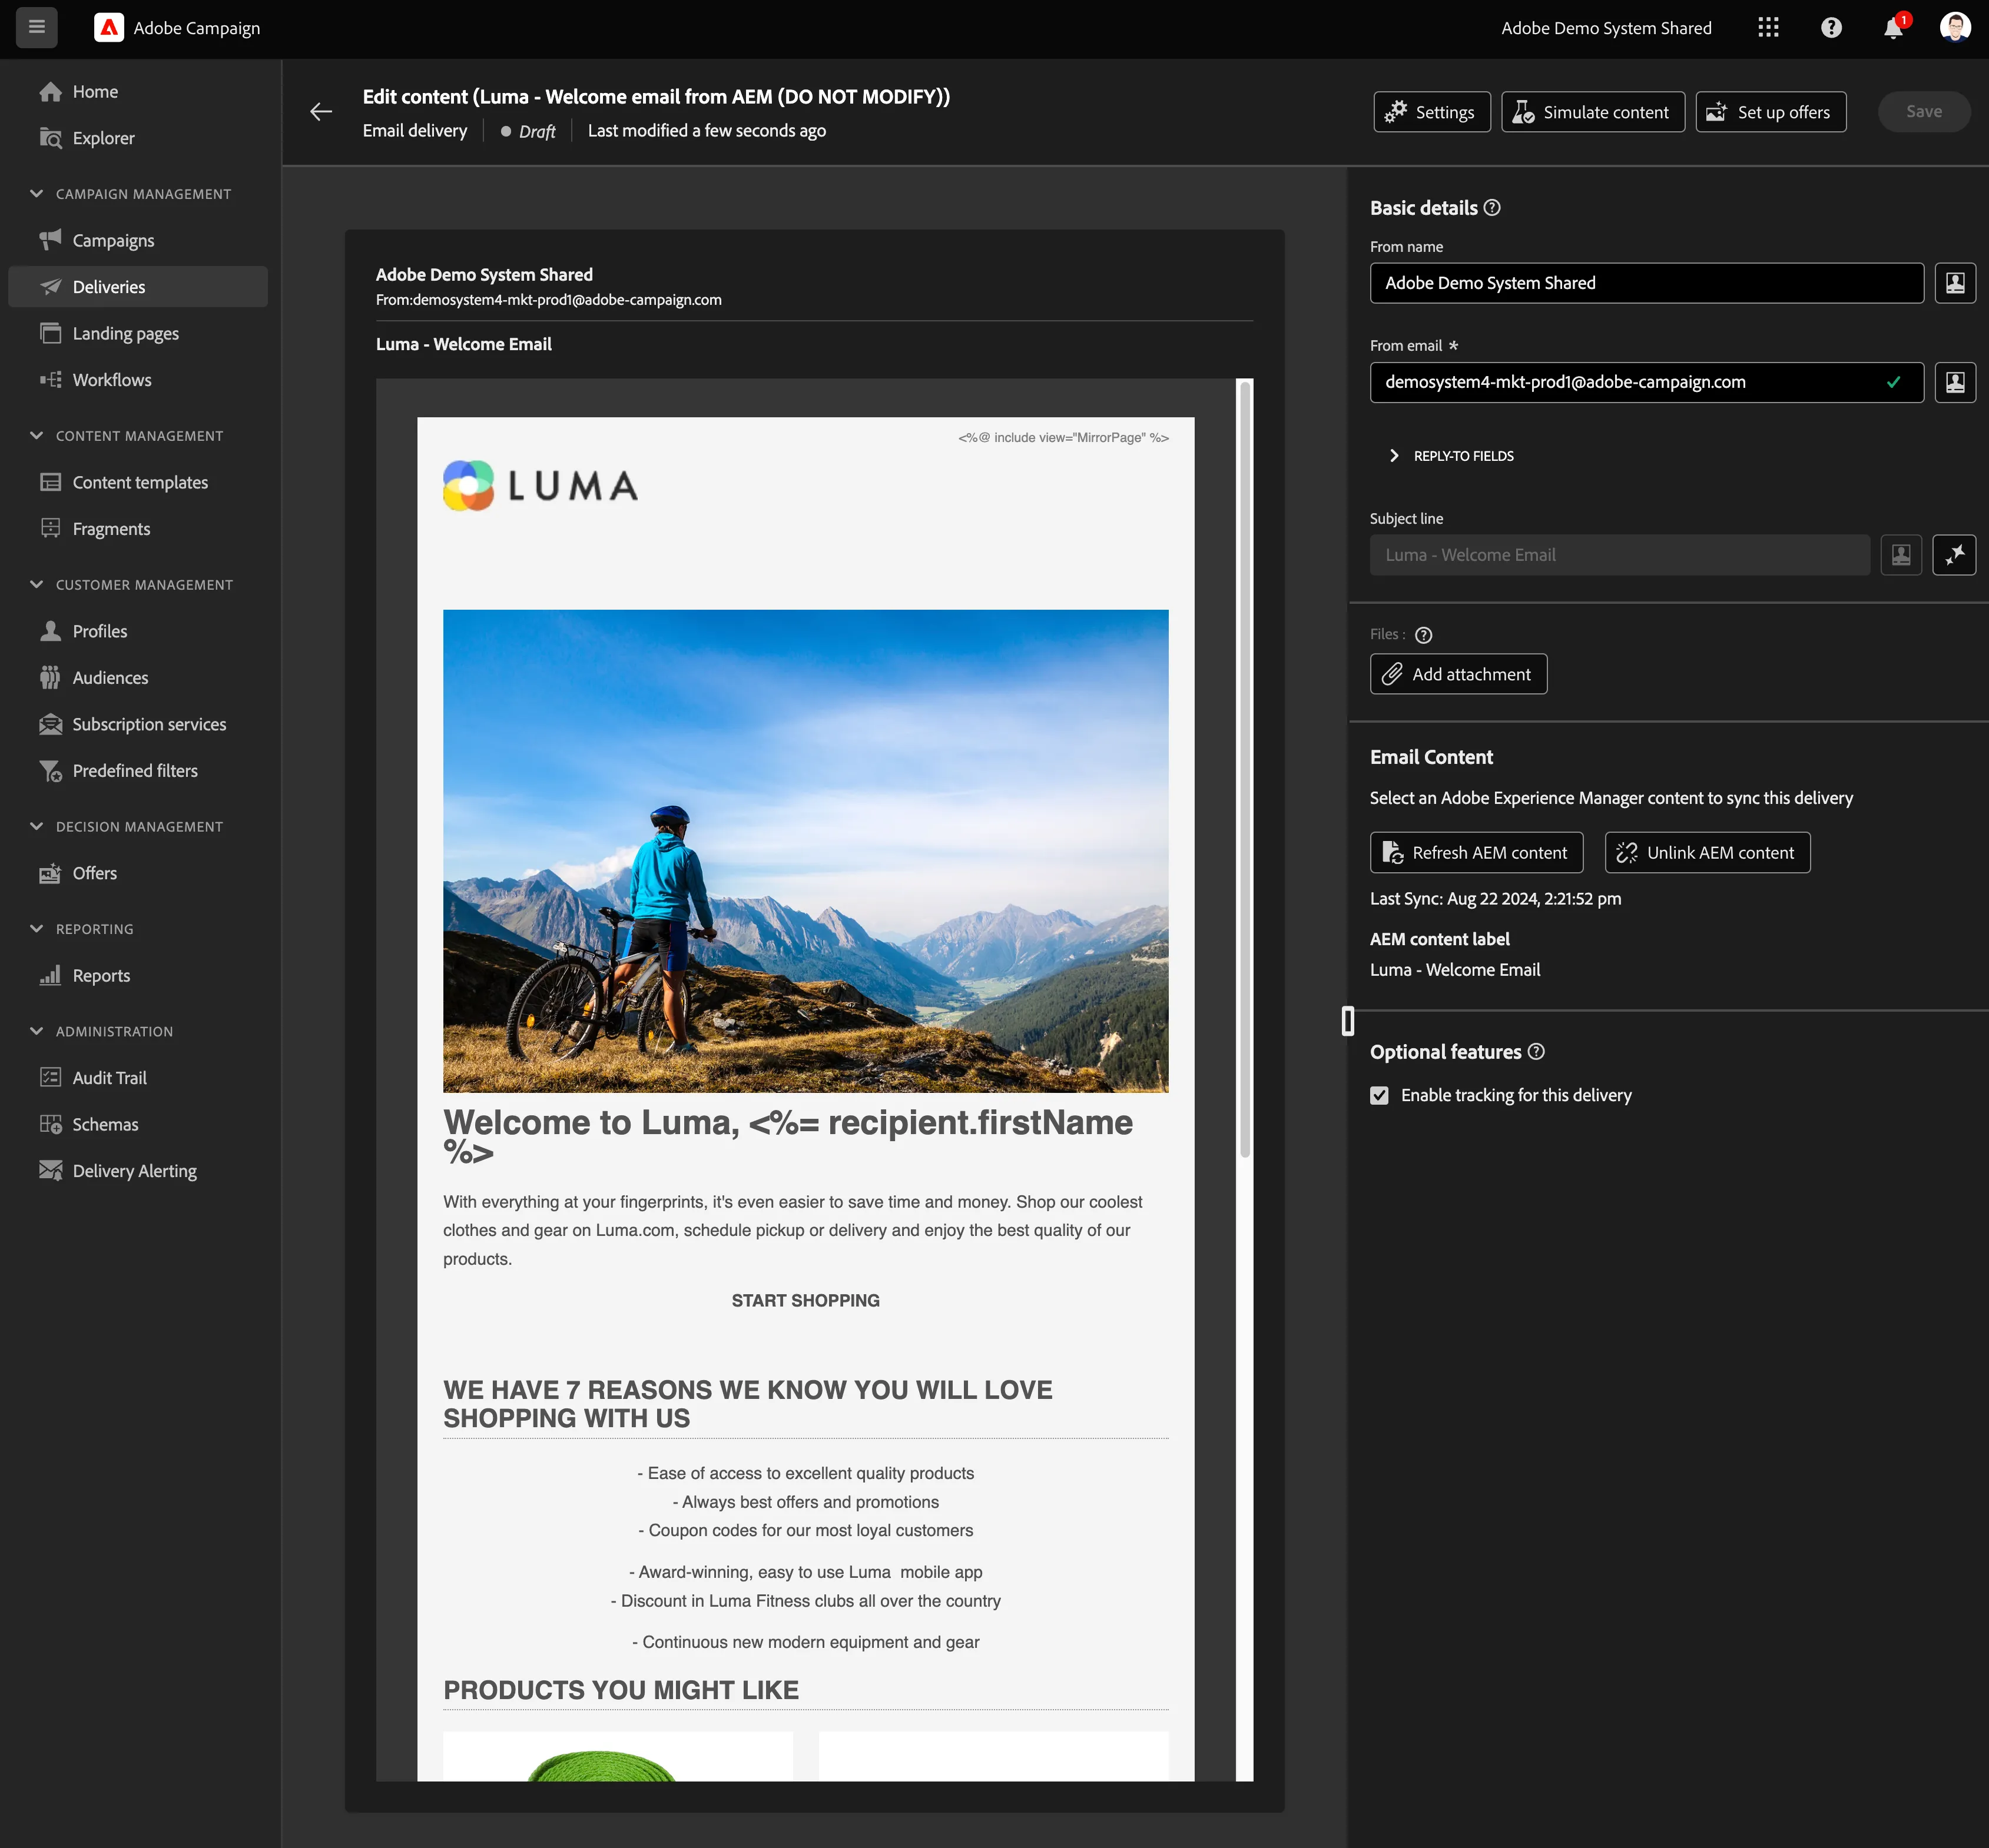The image size is (1989, 1848).
Task: Click the Adobe Campaign logo
Action: (x=109, y=28)
